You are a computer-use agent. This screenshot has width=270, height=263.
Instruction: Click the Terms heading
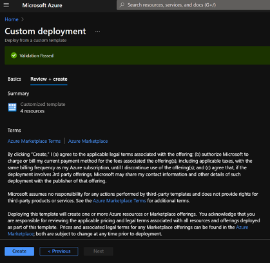pyautogui.click(x=14, y=131)
